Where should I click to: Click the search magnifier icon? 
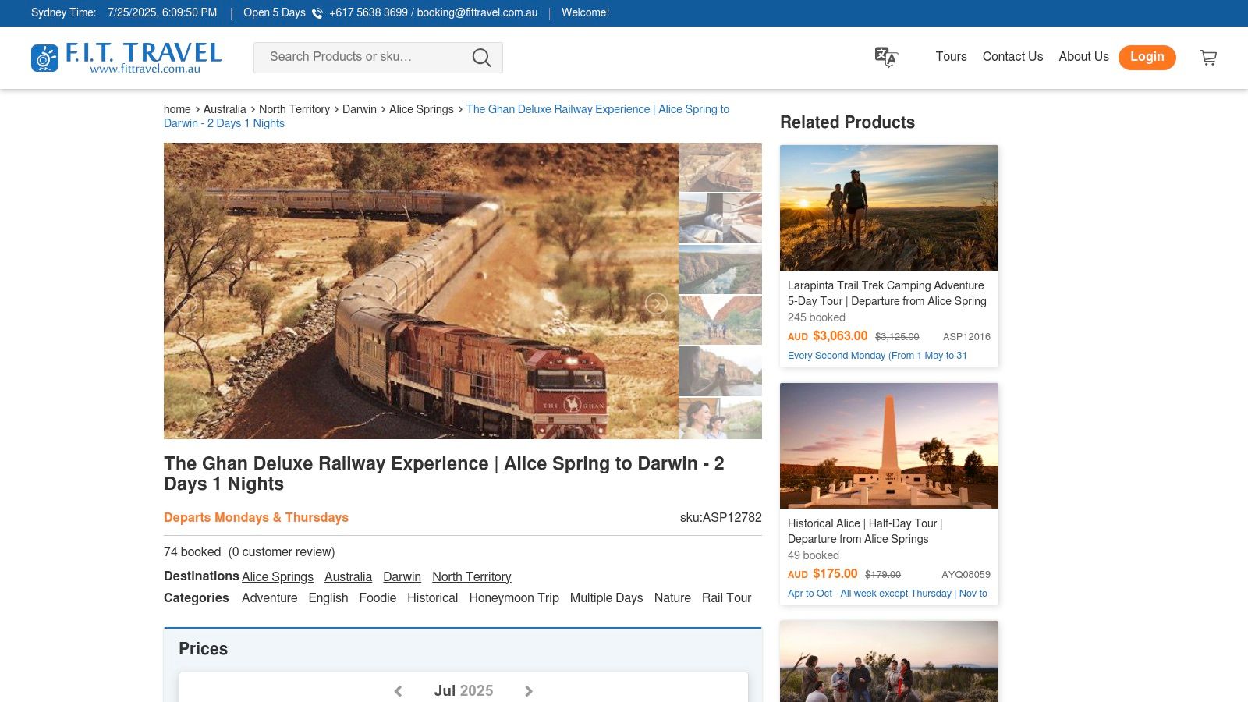tap(481, 58)
